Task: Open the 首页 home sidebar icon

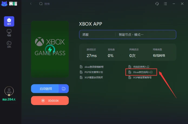Action: tap(9, 21)
